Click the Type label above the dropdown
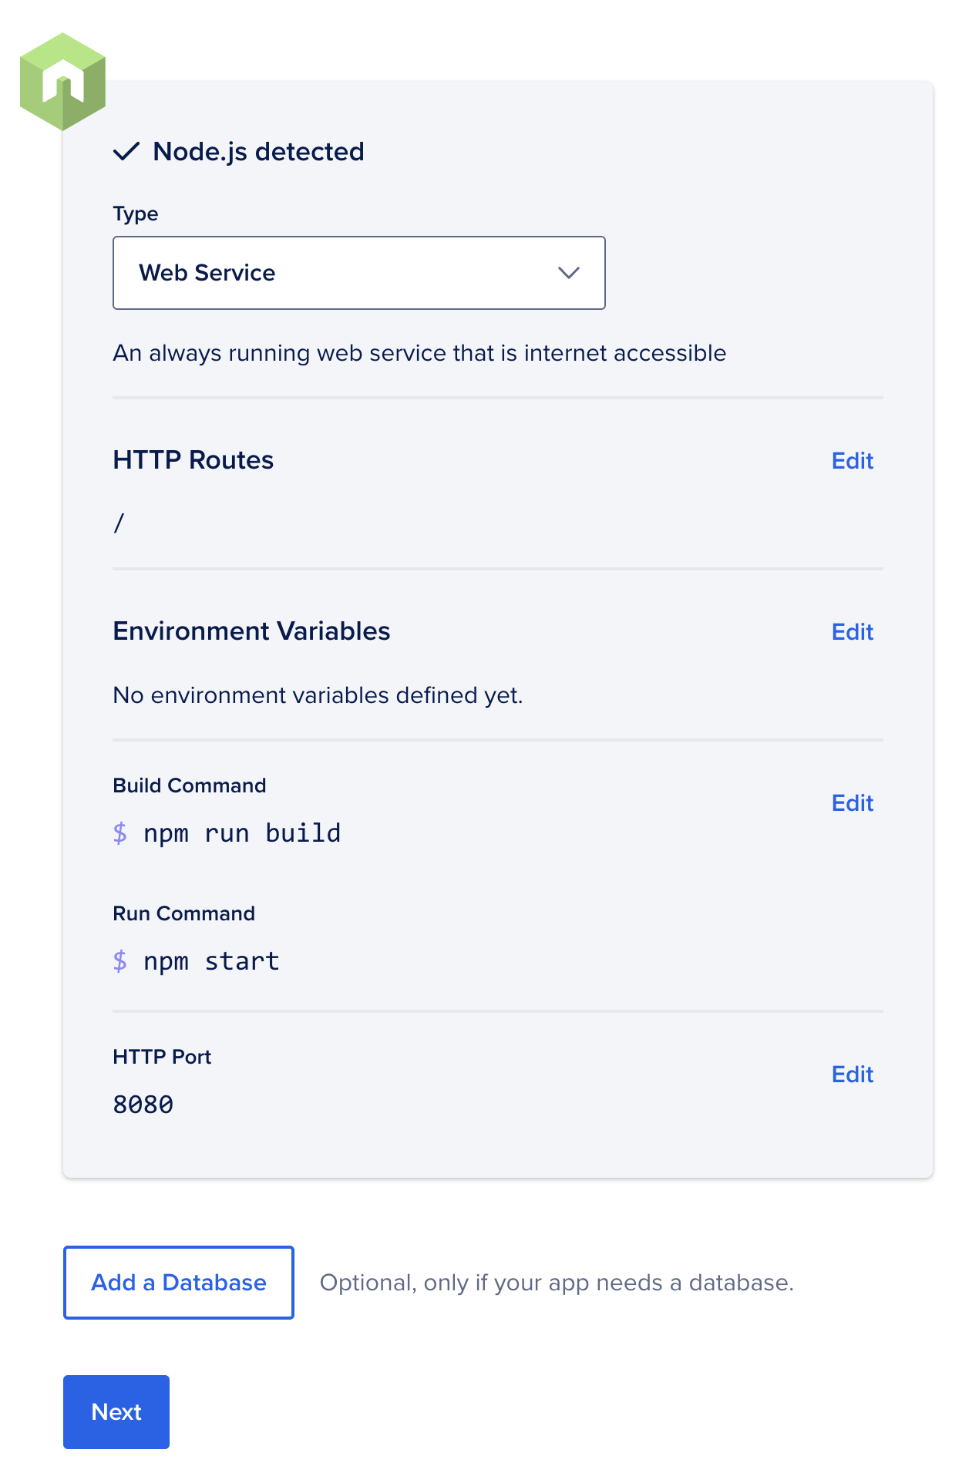Viewport: 979px width, 1463px height. [136, 214]
